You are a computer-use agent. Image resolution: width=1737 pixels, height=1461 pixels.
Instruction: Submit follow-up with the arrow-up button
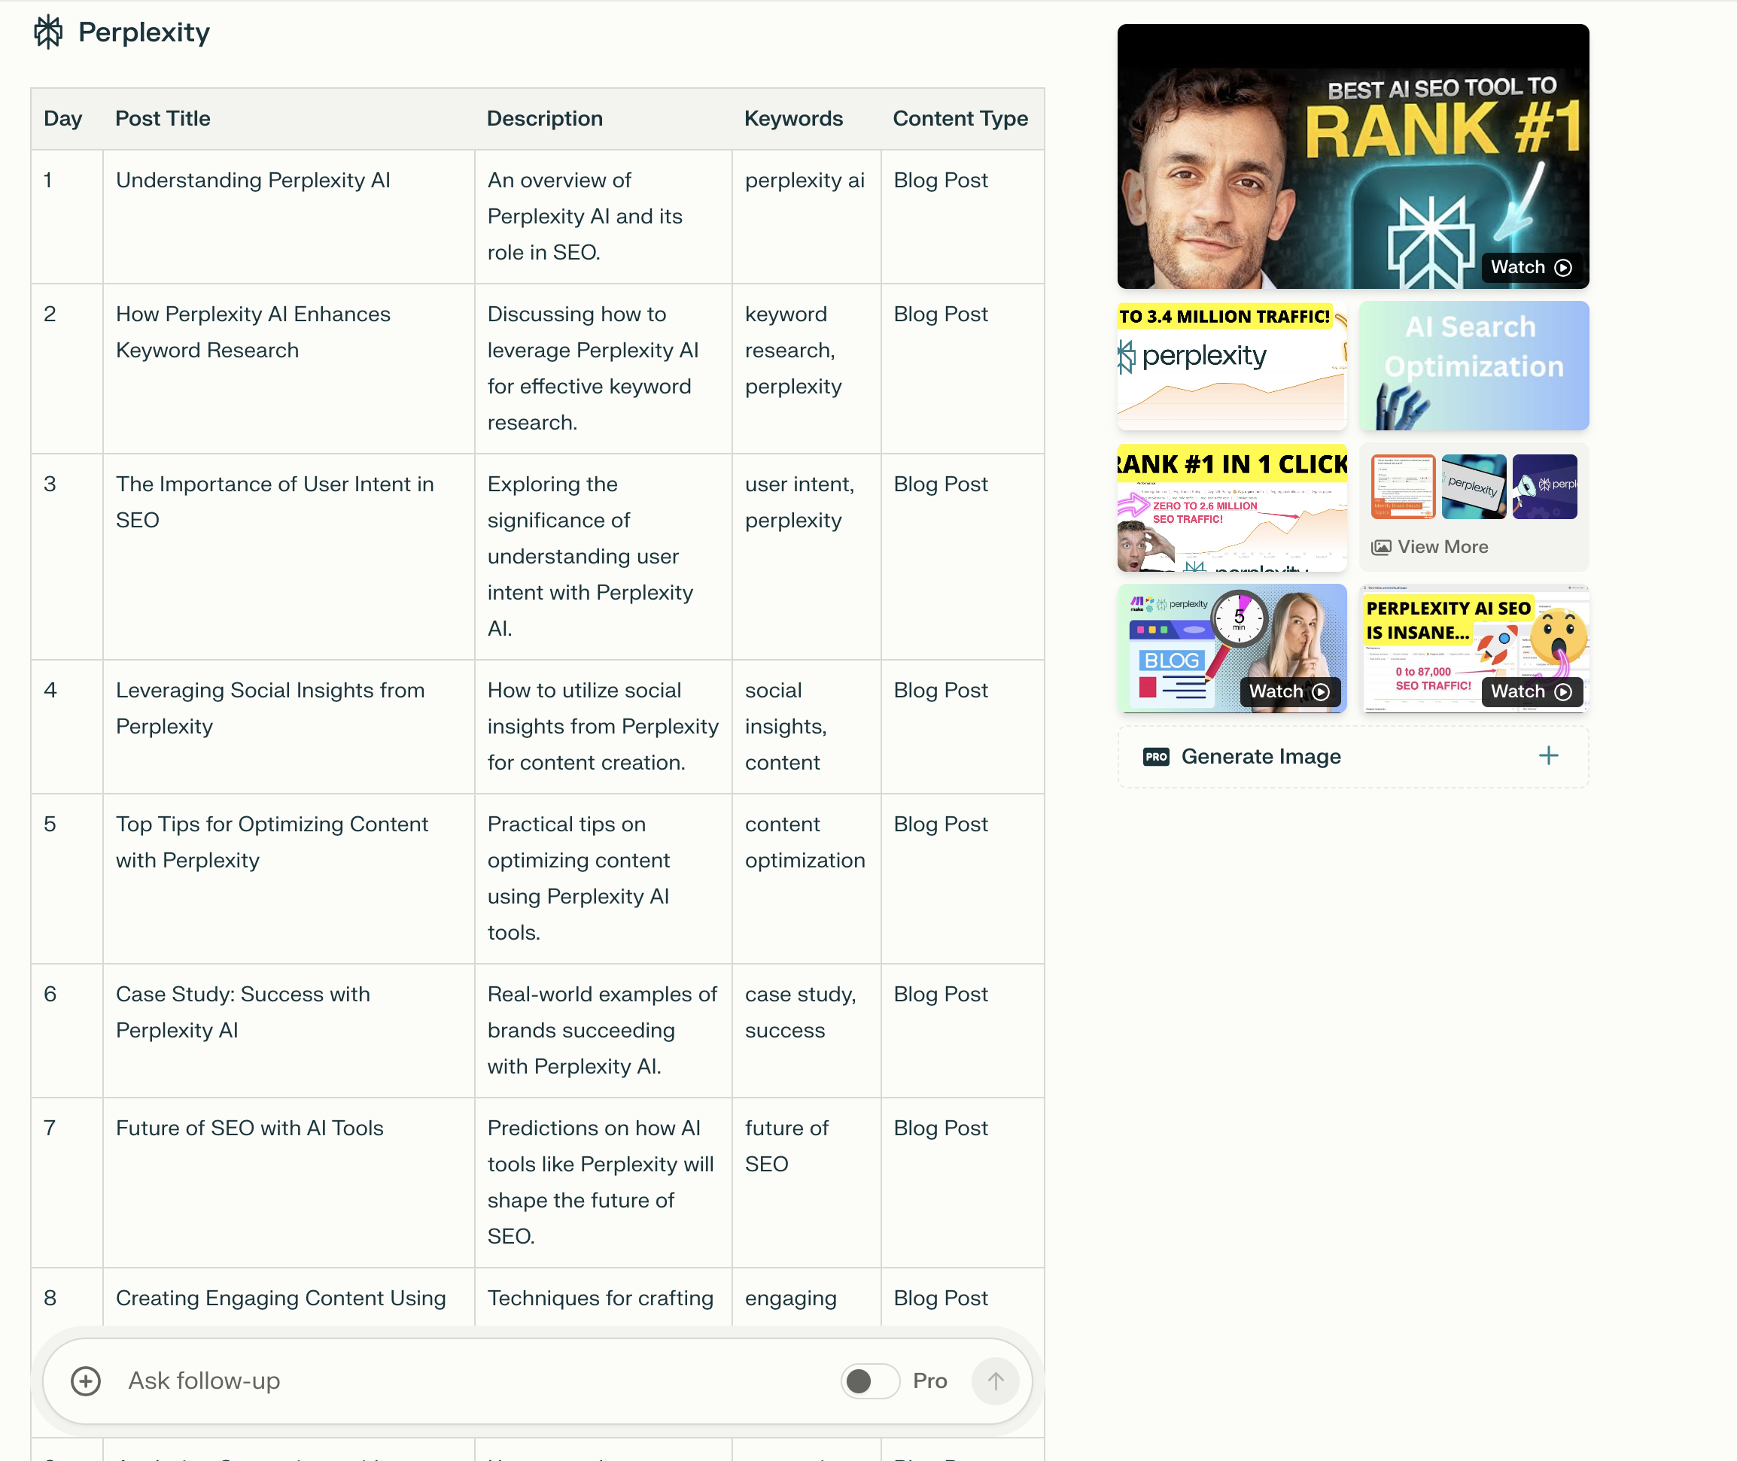click(995, 1381)
